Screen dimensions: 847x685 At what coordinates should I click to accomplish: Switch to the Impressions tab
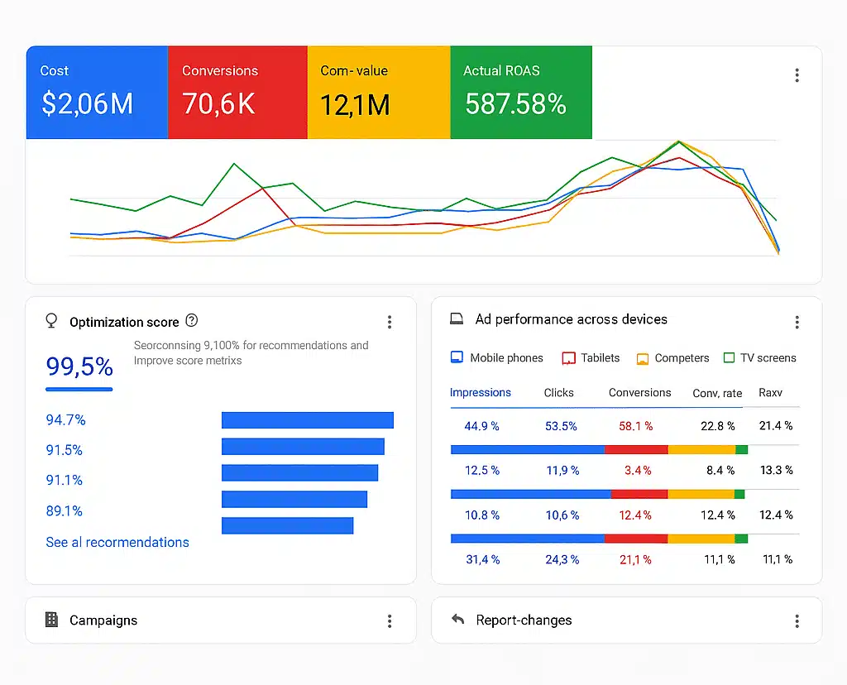point(481,393)
